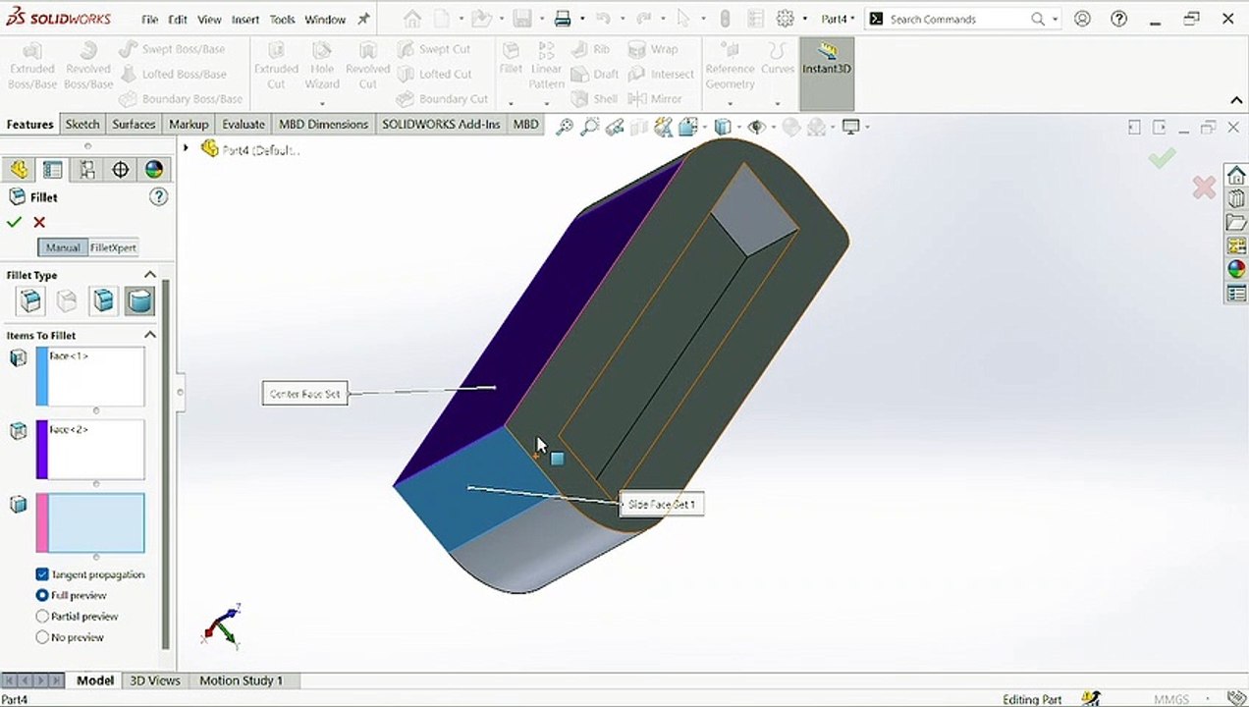Click the PropertyManager vertical scrollbar
Image resolution: width=1249 pixels, height=707 pixels.
click(166, 463)
